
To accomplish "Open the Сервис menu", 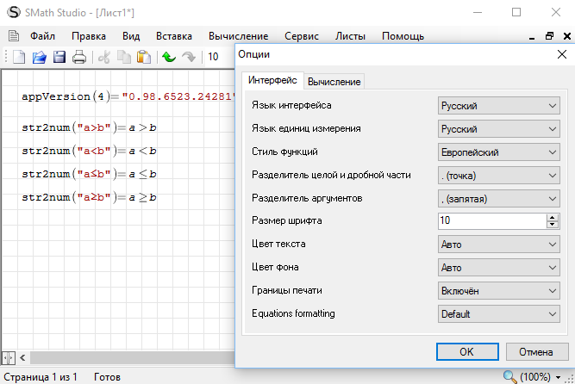I will (x=302, y=36).
